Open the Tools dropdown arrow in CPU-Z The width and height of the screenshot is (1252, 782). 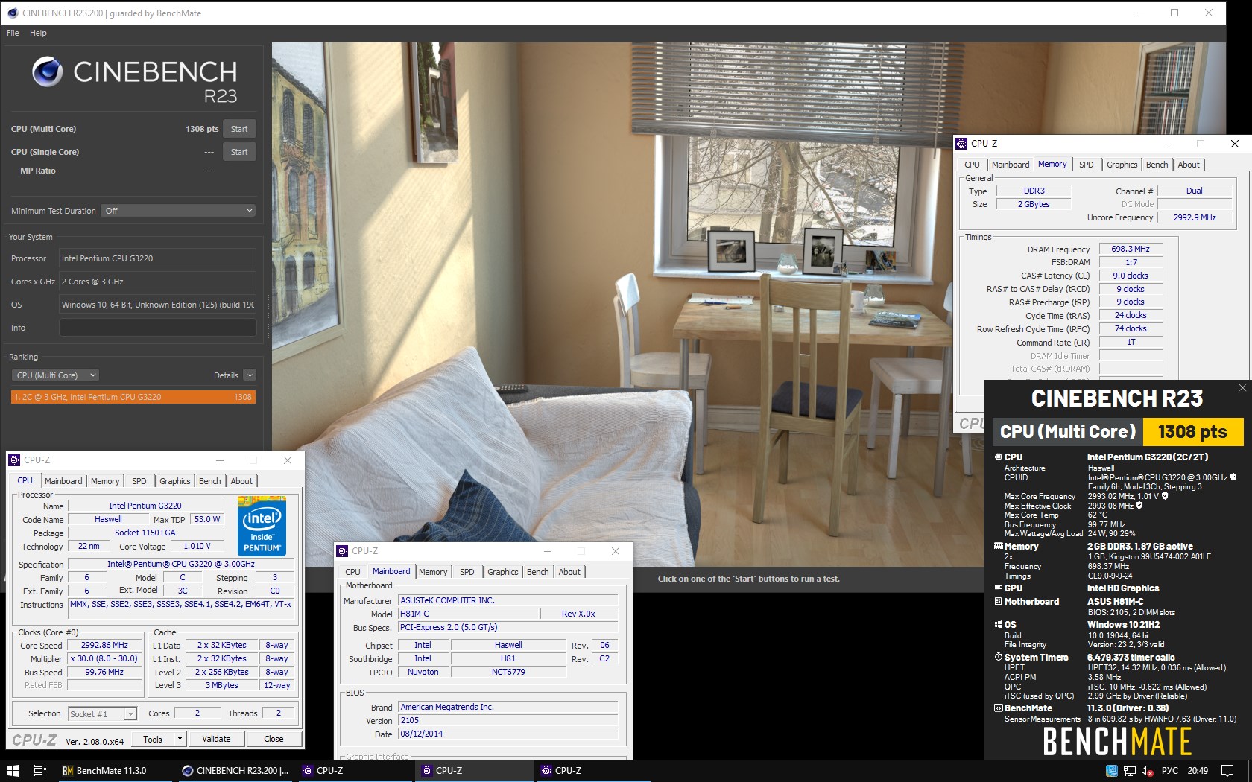pos(180,739)
